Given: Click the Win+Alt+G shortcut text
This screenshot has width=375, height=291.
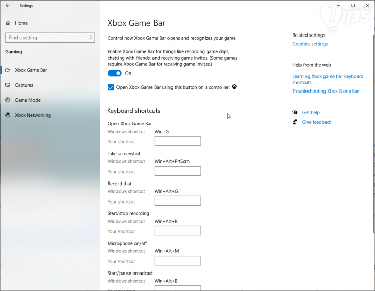Looking at the screenshot, I should [166, 191].
